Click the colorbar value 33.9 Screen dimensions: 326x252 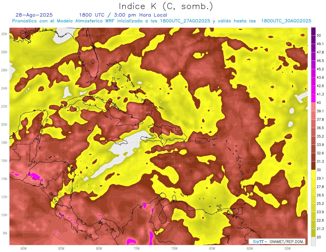point(320,144)
